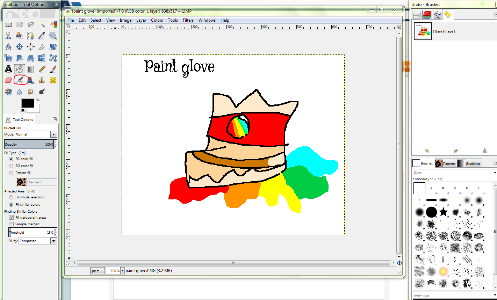Select the Select by Color tool
The image size is (497, 300).
point(53,24)
